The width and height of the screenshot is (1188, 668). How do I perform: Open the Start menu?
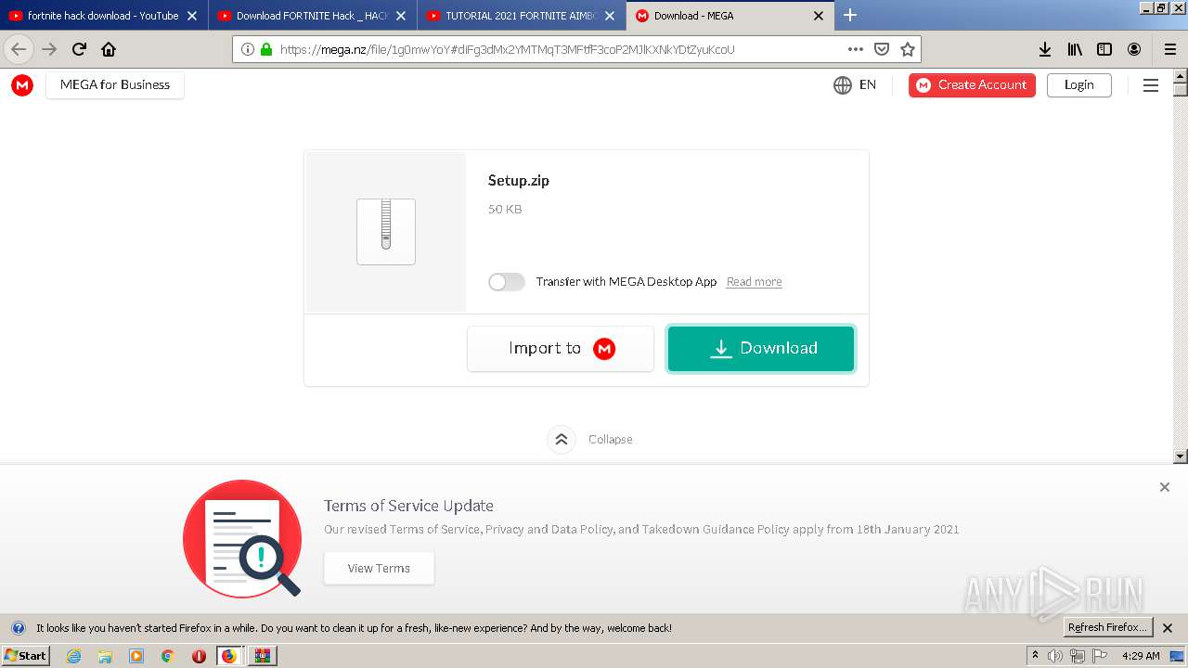pyautogui.click(x=26, y=656)
